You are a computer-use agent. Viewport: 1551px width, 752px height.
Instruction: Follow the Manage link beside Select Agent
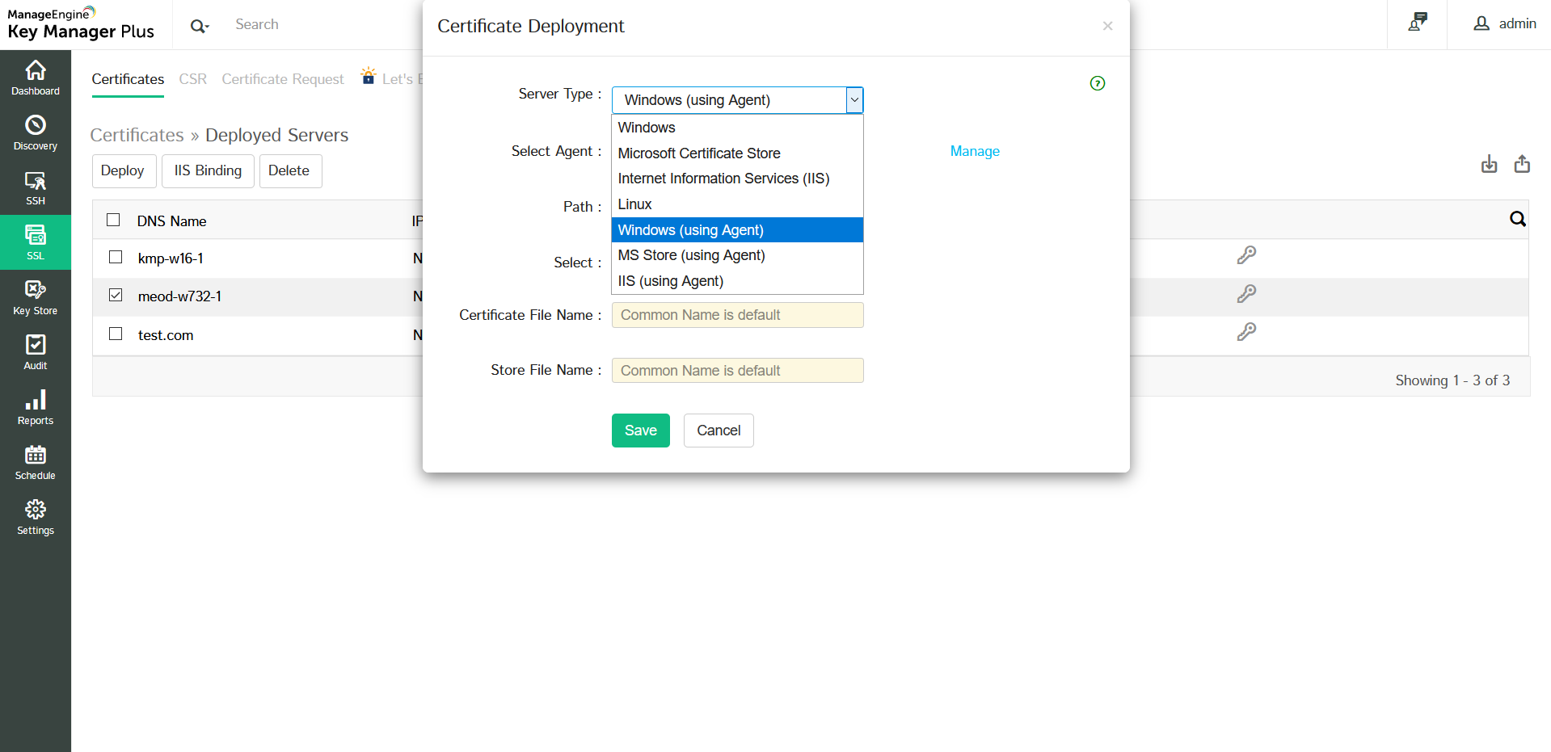click(x=974, y=151)
